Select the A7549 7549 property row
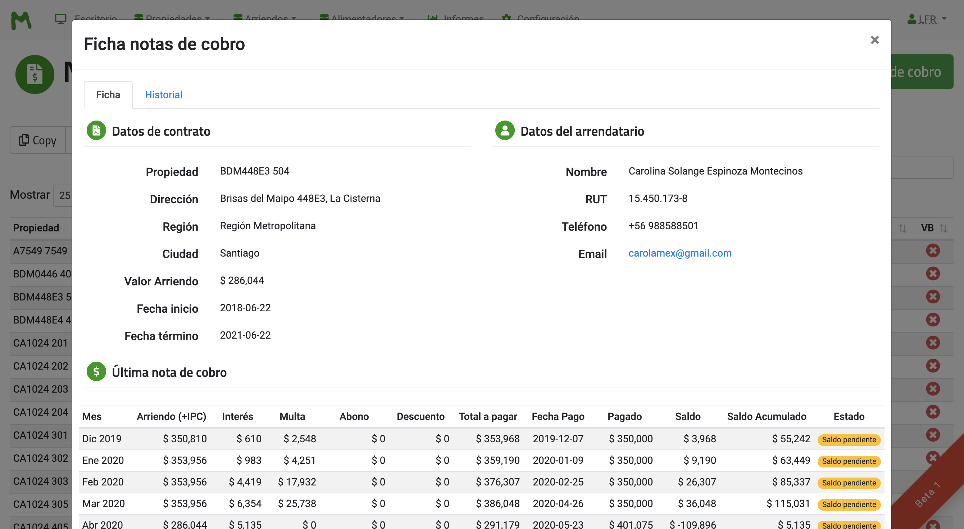 pos(40,250)
